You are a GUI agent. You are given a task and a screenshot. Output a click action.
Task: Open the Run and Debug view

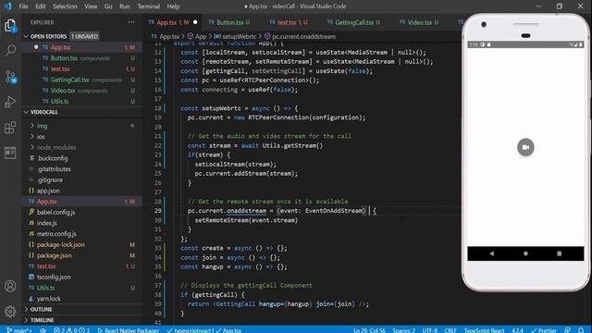tap(10, 102)
